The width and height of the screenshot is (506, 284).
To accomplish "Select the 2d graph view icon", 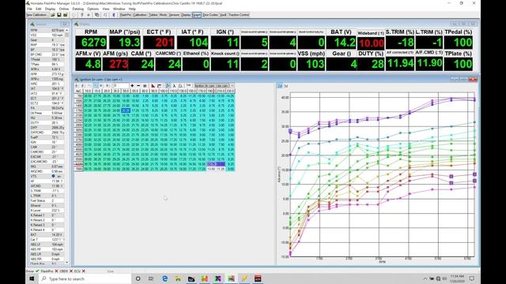I will (280, 86).
